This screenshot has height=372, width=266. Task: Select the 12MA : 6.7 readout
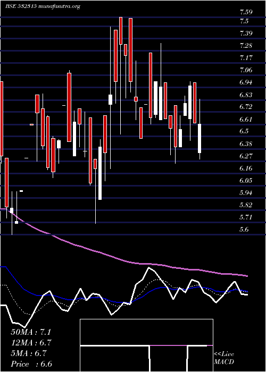[x=31, y=343]
